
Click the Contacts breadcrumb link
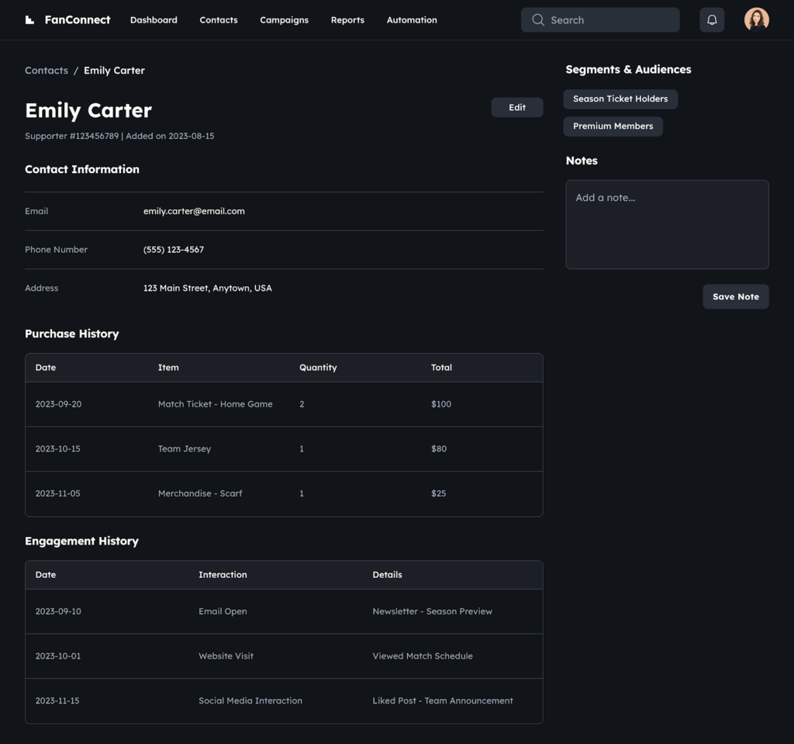pos(47,71)
